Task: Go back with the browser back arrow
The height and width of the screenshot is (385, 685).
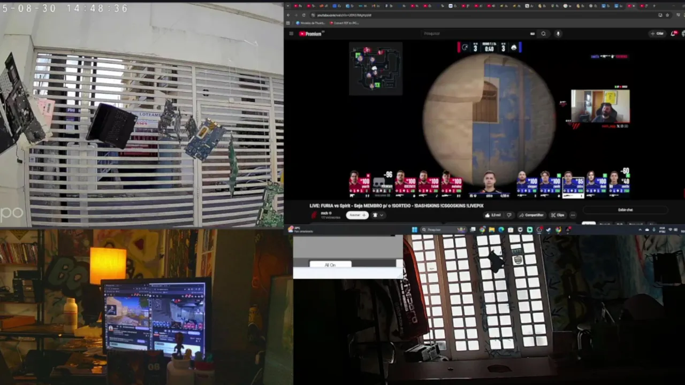Action: click(288, 15)
